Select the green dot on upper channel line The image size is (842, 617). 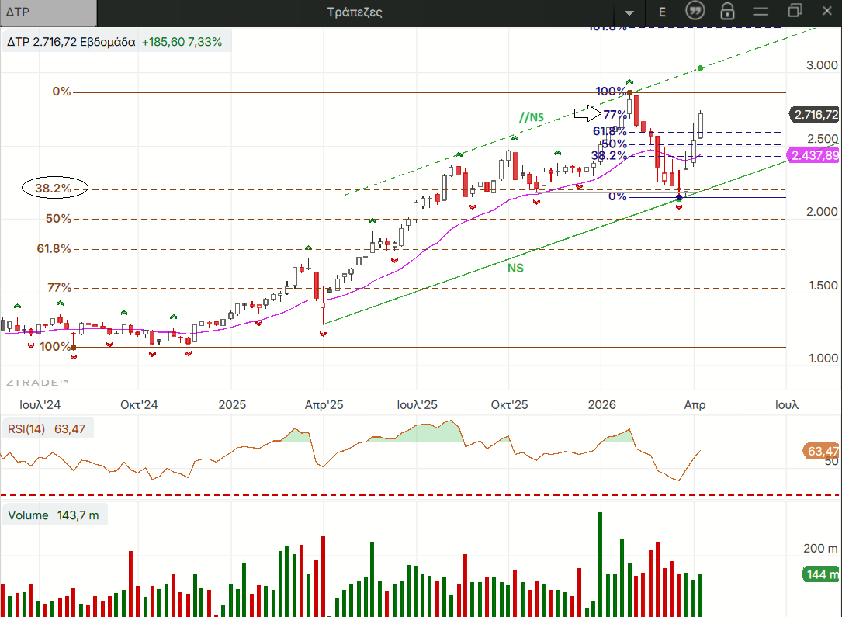[x=701, y=68]
